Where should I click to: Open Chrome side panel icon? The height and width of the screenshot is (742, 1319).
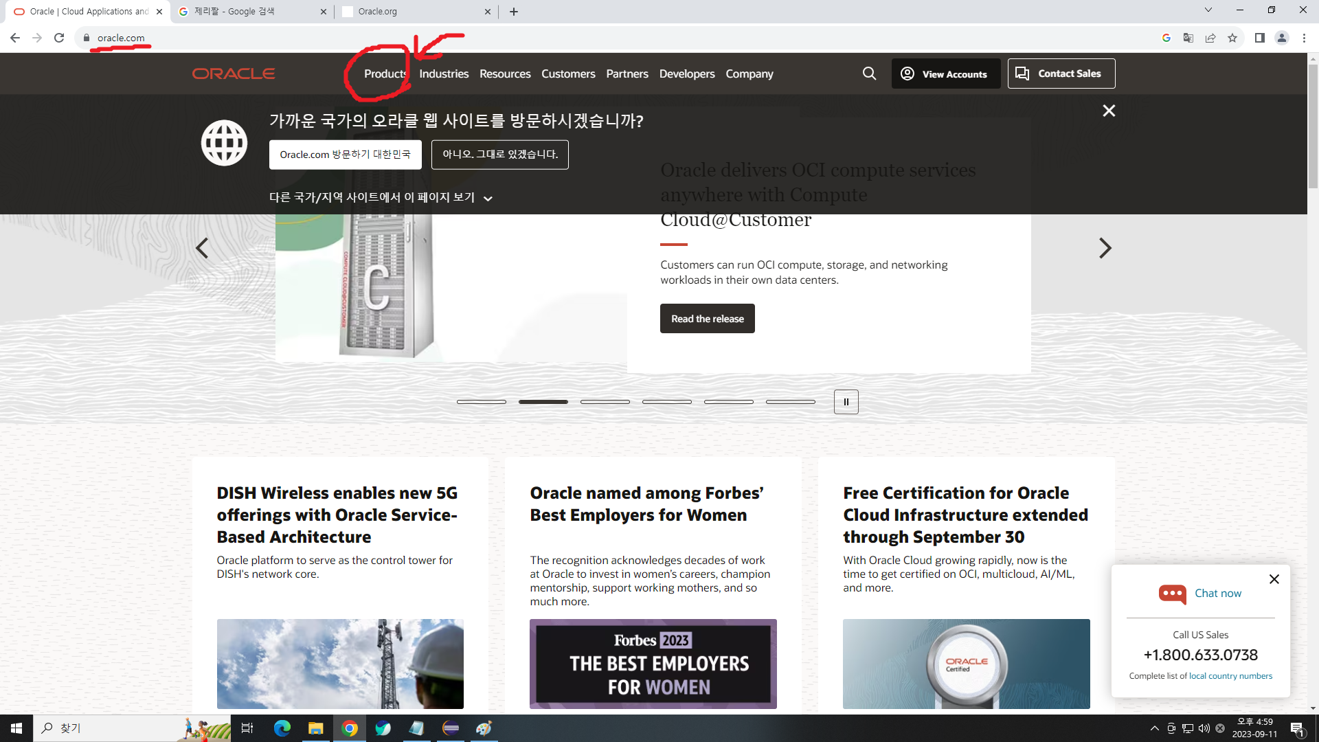pyautogui.click(x=1259, y=38)
